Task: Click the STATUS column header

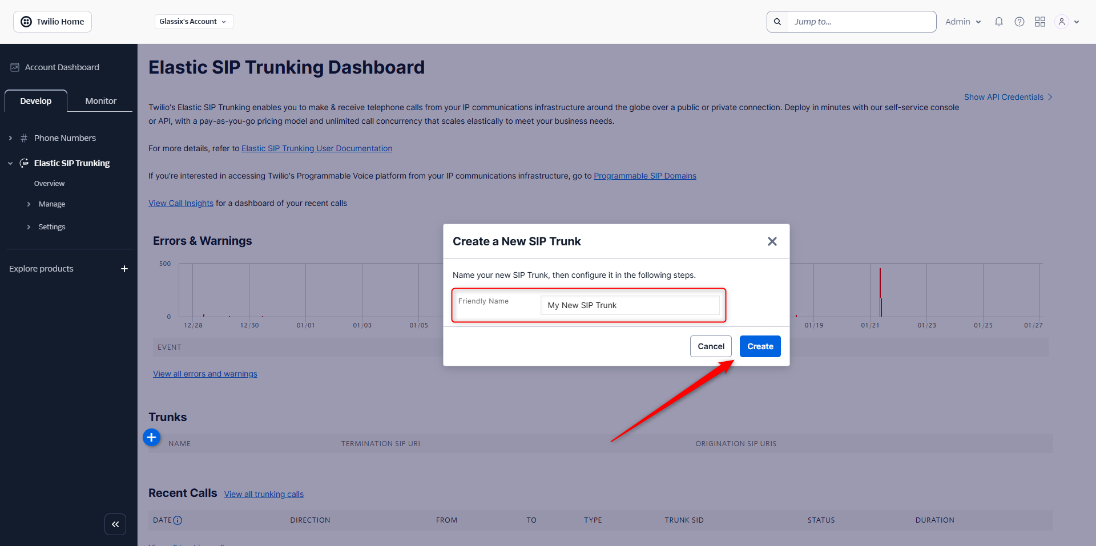Action: pos(821,520)
